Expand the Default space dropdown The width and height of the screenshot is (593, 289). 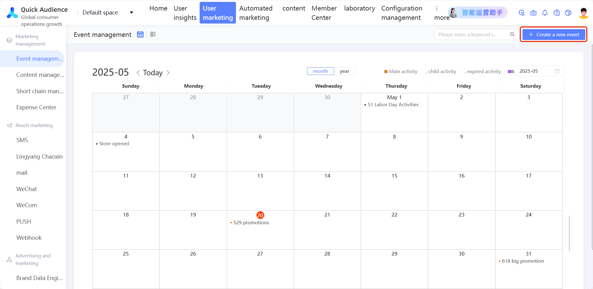(131, 13)
